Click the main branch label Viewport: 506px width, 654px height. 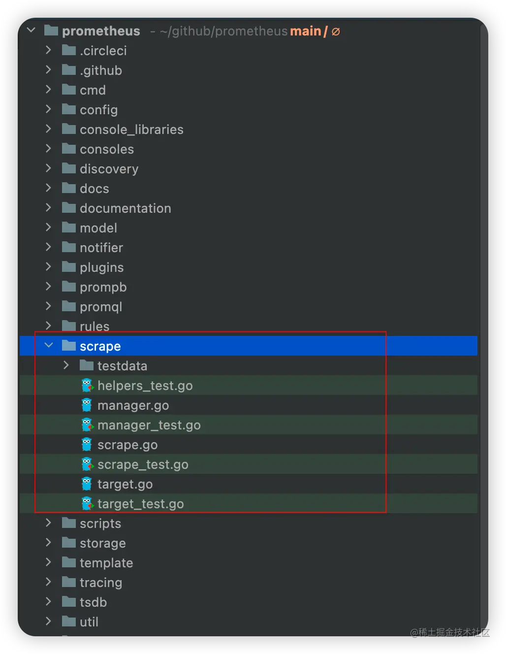pyautogui.click(x=306, y=31)
